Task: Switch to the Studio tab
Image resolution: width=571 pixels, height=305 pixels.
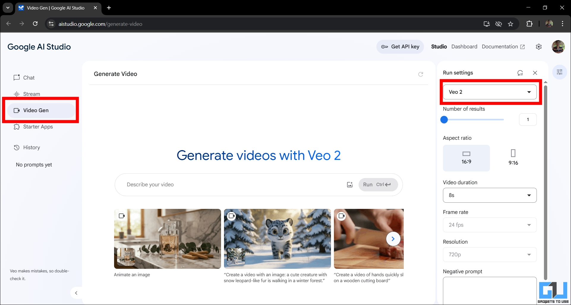Action: [x=439, y=47]
